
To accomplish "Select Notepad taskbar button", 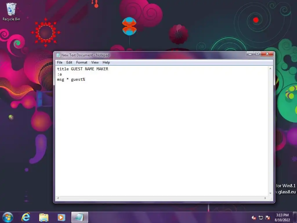I will pos(79,217).
